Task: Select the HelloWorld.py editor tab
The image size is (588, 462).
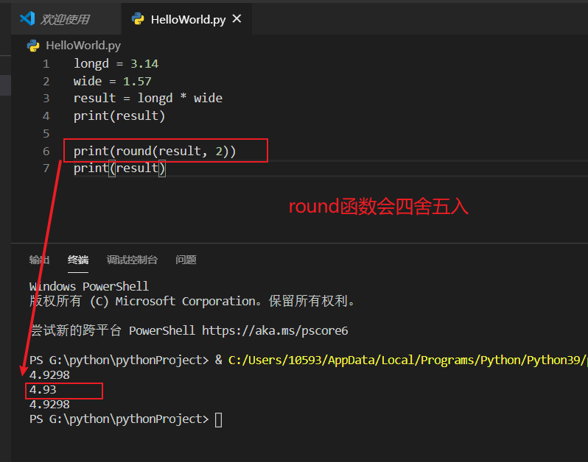Action: 187,19
